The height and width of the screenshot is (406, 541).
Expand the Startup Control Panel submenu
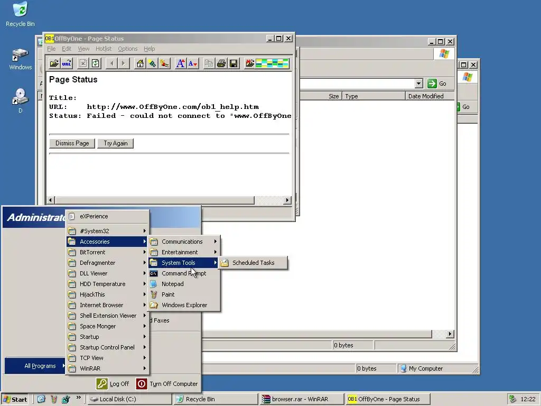(x=107, y=347)
